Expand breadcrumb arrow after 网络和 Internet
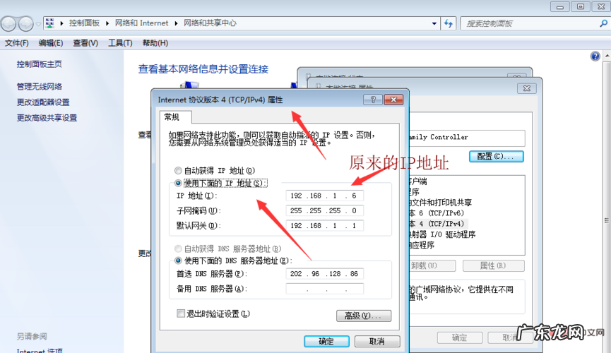The image size is (611, 353). click(176, 23)
